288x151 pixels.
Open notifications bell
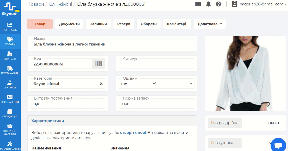click(208, 4)
